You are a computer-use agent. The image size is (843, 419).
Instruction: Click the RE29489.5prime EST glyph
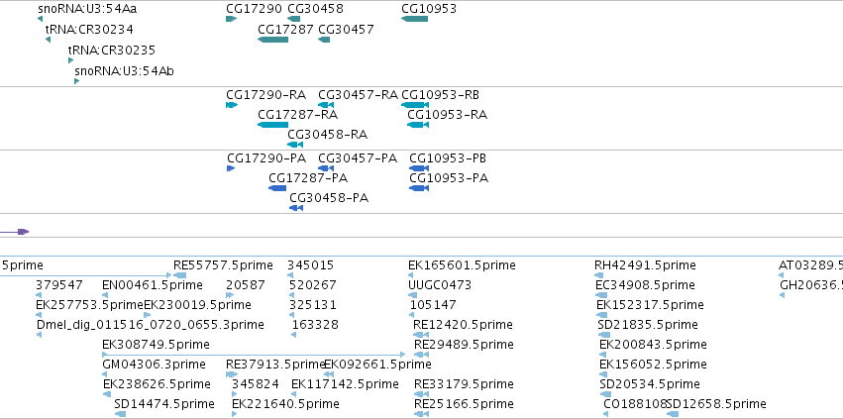(x=421, y=355)
